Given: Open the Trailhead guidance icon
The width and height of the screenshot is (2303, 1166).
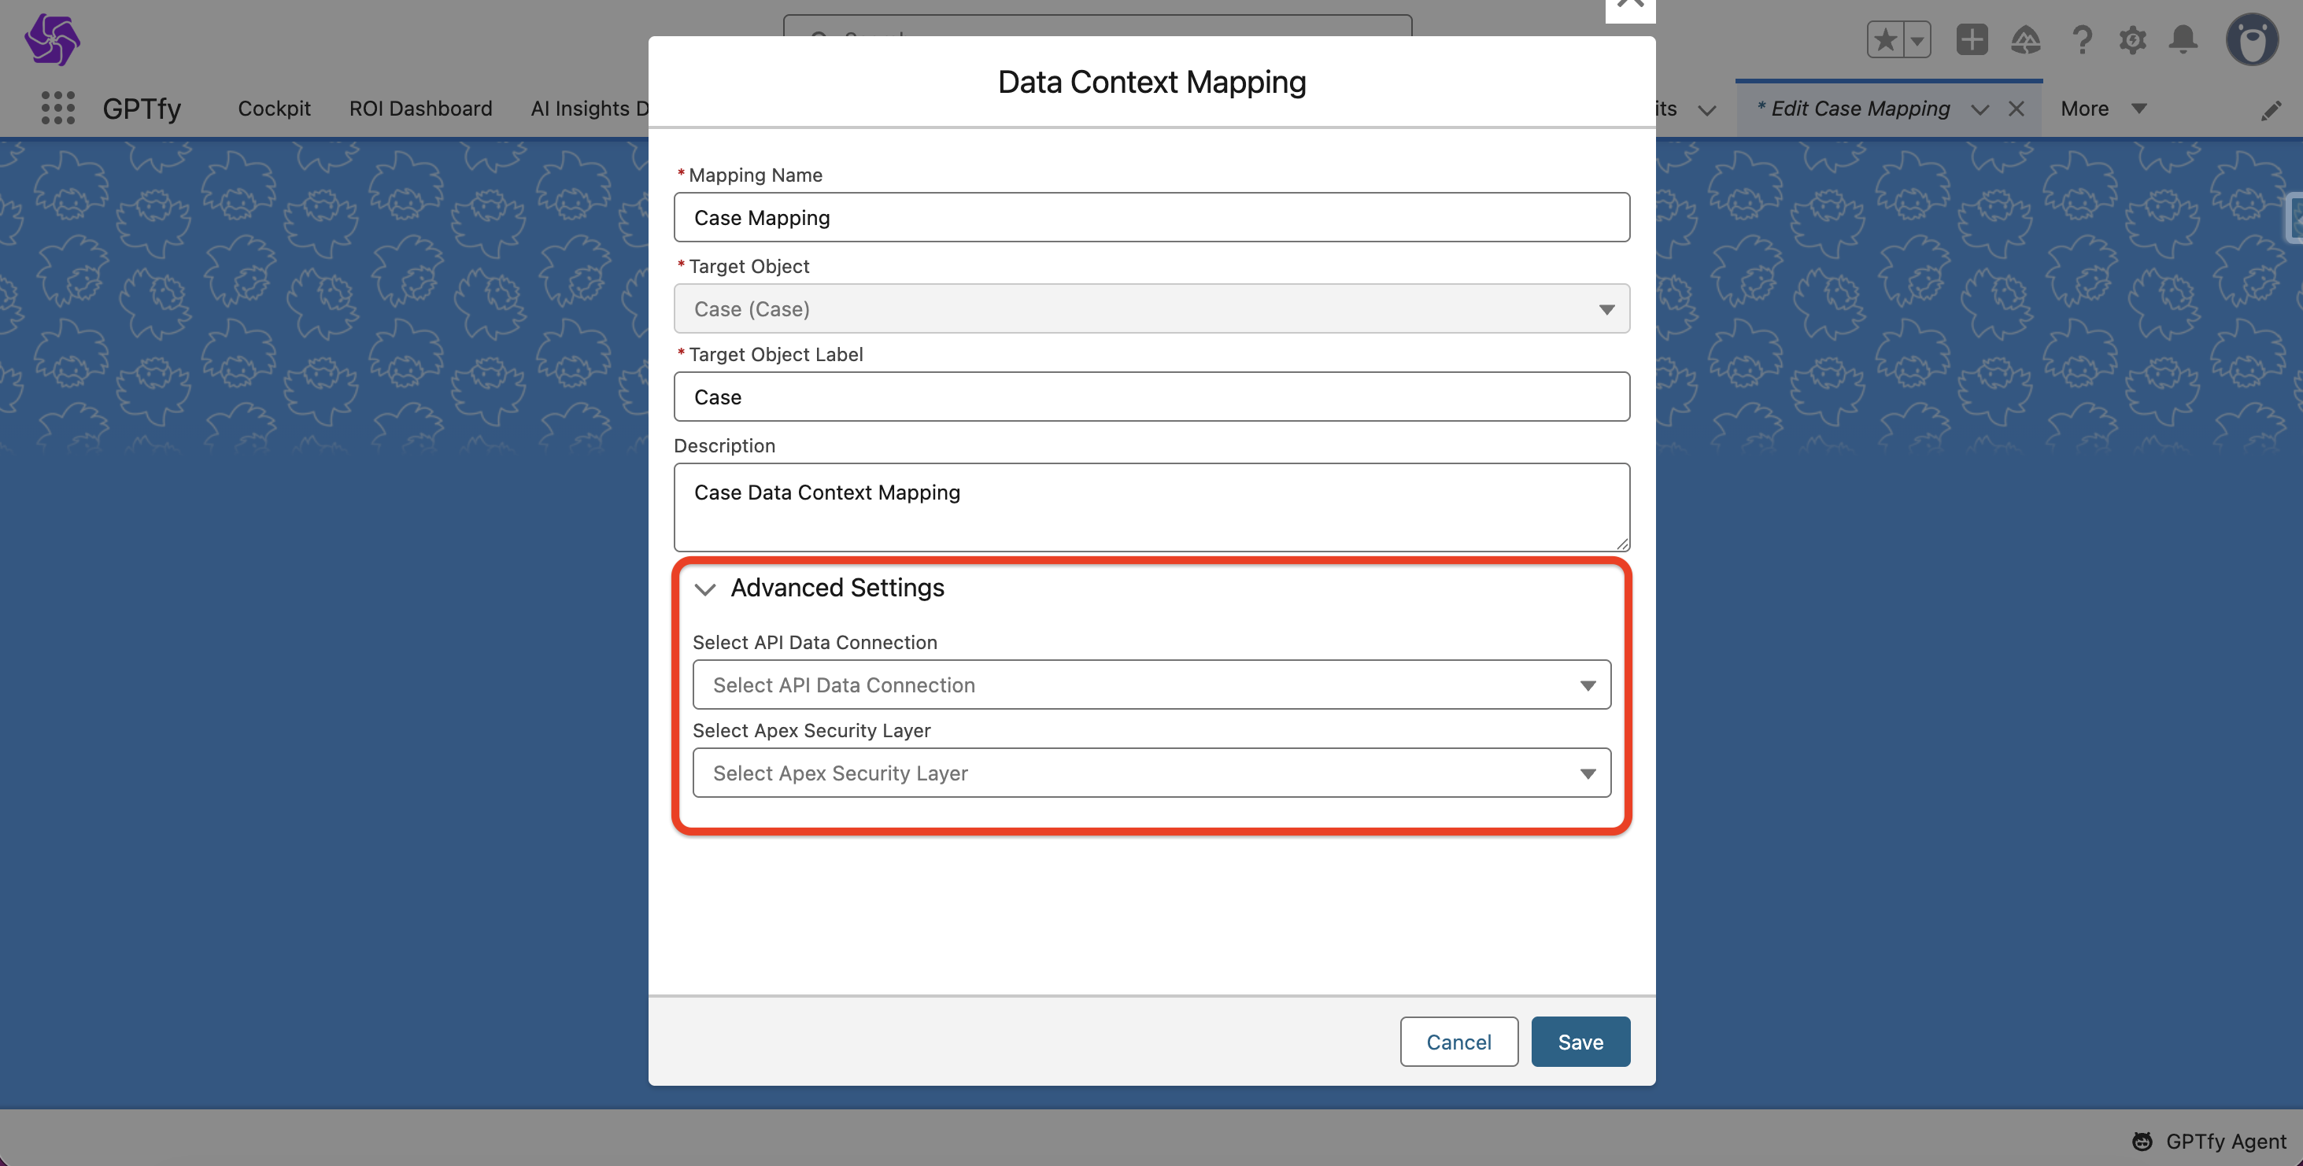Looking at the screenshot, I should click(x=2026, y=39).
